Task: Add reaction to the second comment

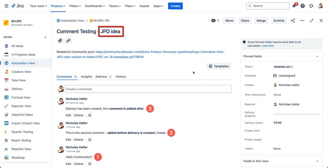Action: pos(90,139)
